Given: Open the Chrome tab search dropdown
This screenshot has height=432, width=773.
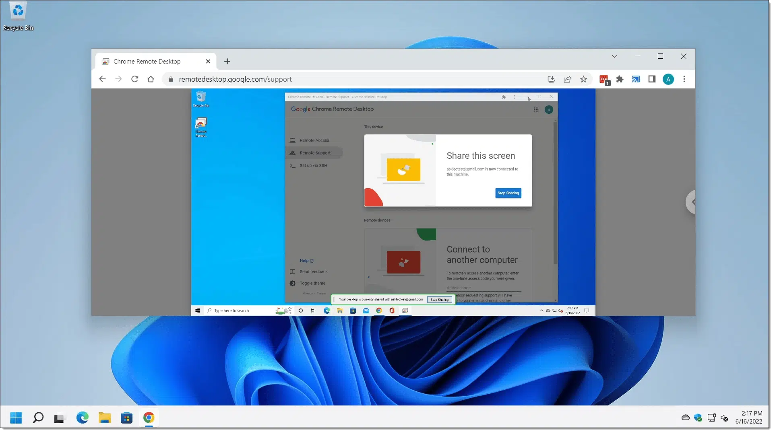Looking at the screenshot, I should (x=614, y=56).
